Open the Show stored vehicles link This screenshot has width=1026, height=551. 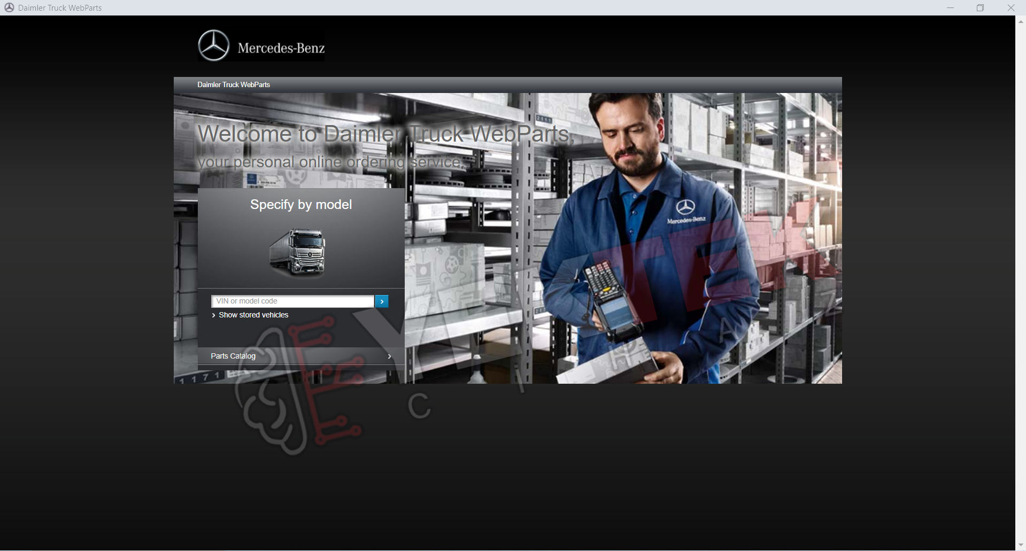tap(253, 315)
